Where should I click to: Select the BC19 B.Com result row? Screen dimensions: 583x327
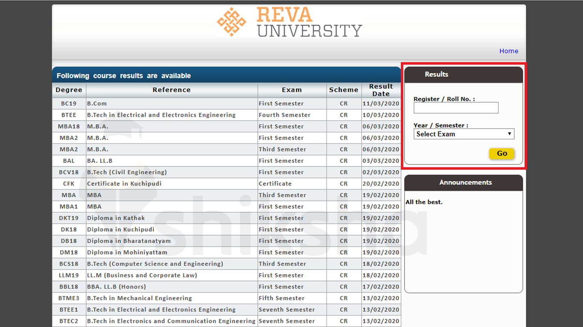coord(171,103)
